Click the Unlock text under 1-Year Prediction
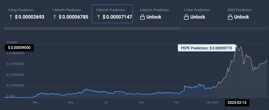269x110 pixels. tap(198, 17)
